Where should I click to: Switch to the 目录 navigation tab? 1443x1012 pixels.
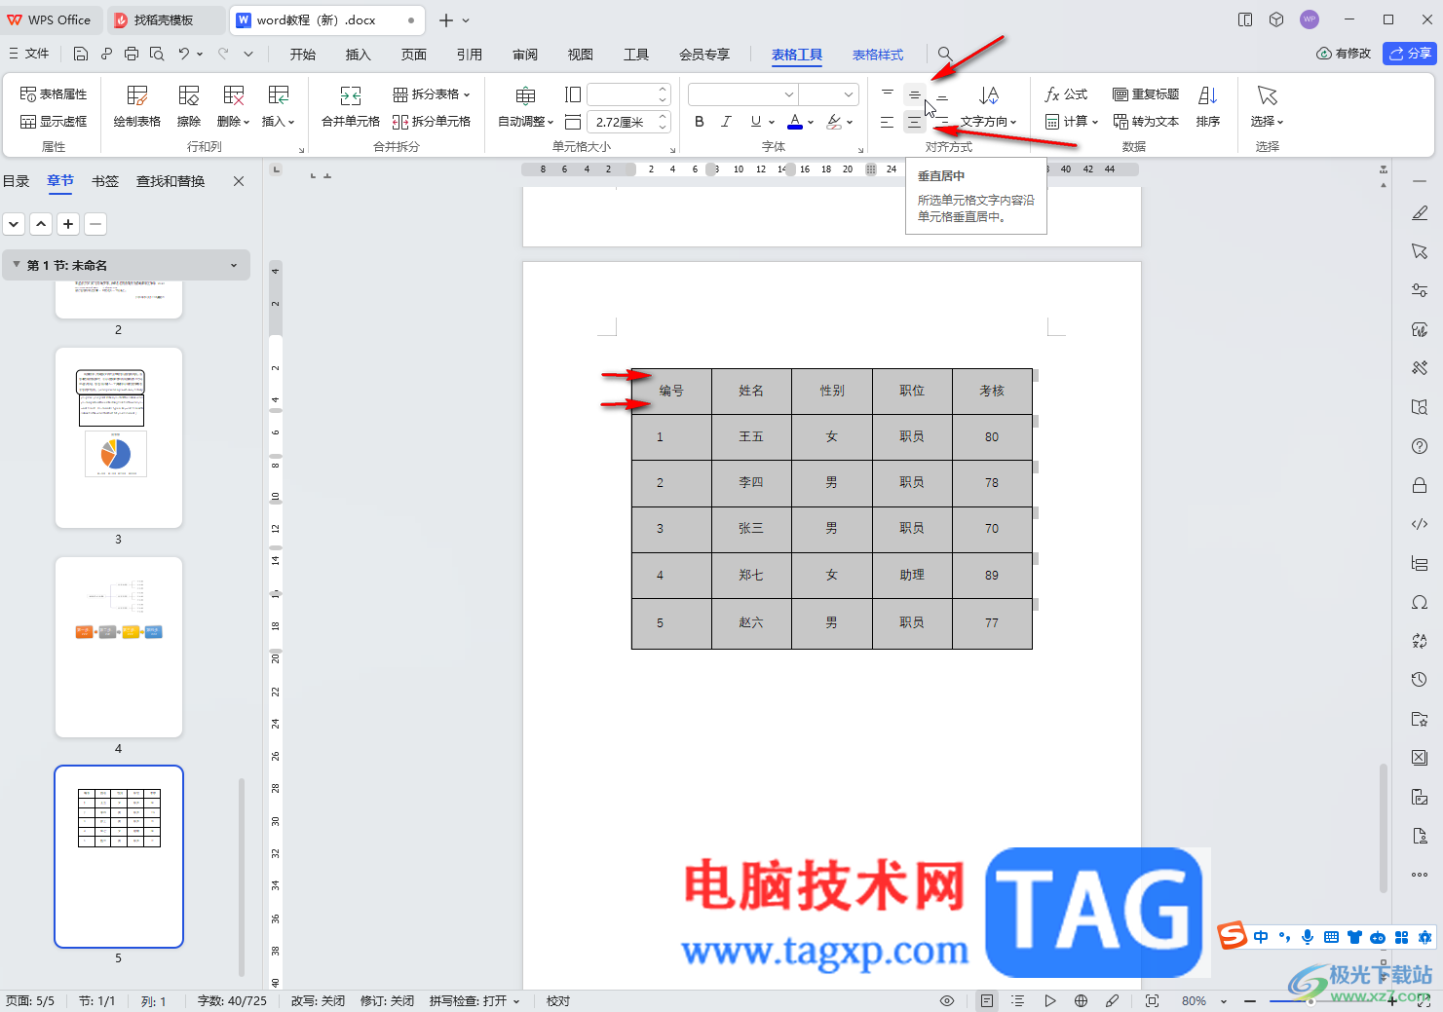coord(16,181)
